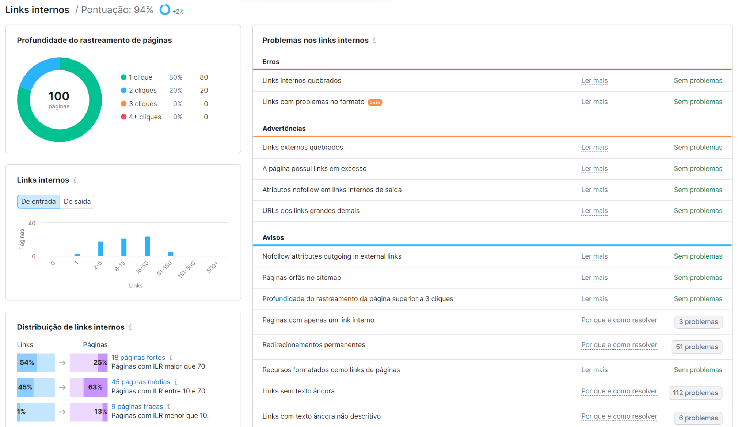Click info icon beside 45 páginas médias
The image size is (738, 427).
176,382
